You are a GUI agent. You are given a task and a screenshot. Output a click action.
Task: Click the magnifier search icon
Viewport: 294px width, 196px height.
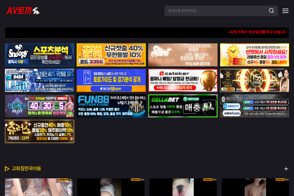click(x=271, y=11)
